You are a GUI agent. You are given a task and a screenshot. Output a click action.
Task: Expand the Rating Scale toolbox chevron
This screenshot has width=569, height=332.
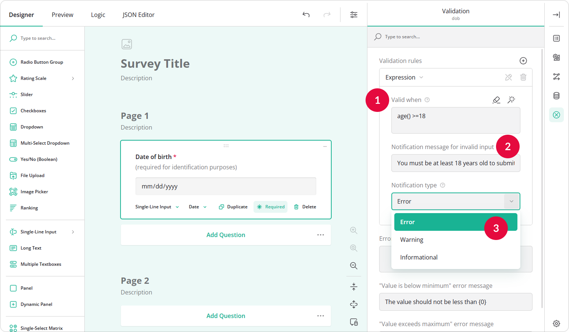pyautogui.click(x=73, y=78)
